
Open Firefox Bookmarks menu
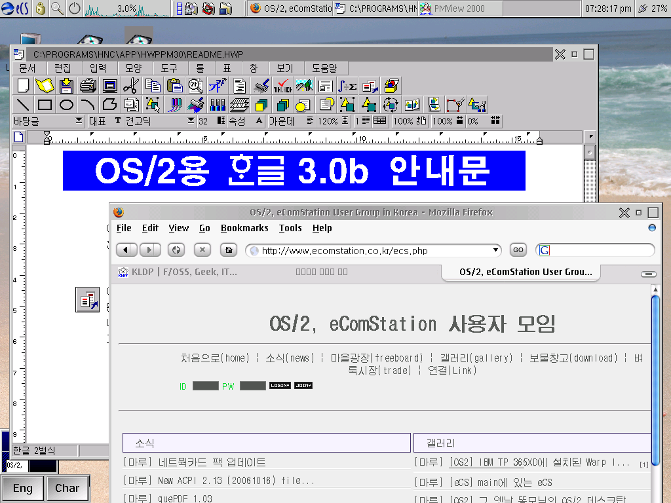pyautogui.click(x=244, y=228)
